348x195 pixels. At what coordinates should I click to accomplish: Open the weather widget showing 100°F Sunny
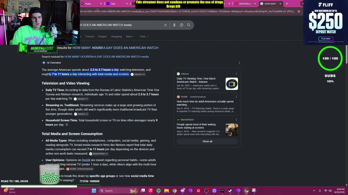[x=9, y=191]
